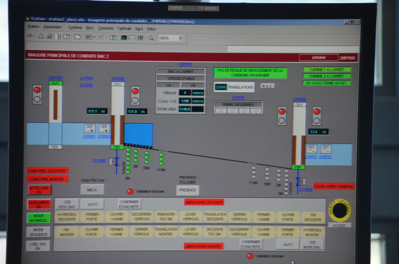Enable MODE SEQUENCE
The width and height of the screenshot is (399, 264).
click(39, 232)
